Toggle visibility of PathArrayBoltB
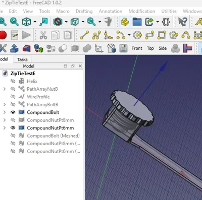Image resolution: width=202 pixels, height=200 pixels. tap(13, 104)
